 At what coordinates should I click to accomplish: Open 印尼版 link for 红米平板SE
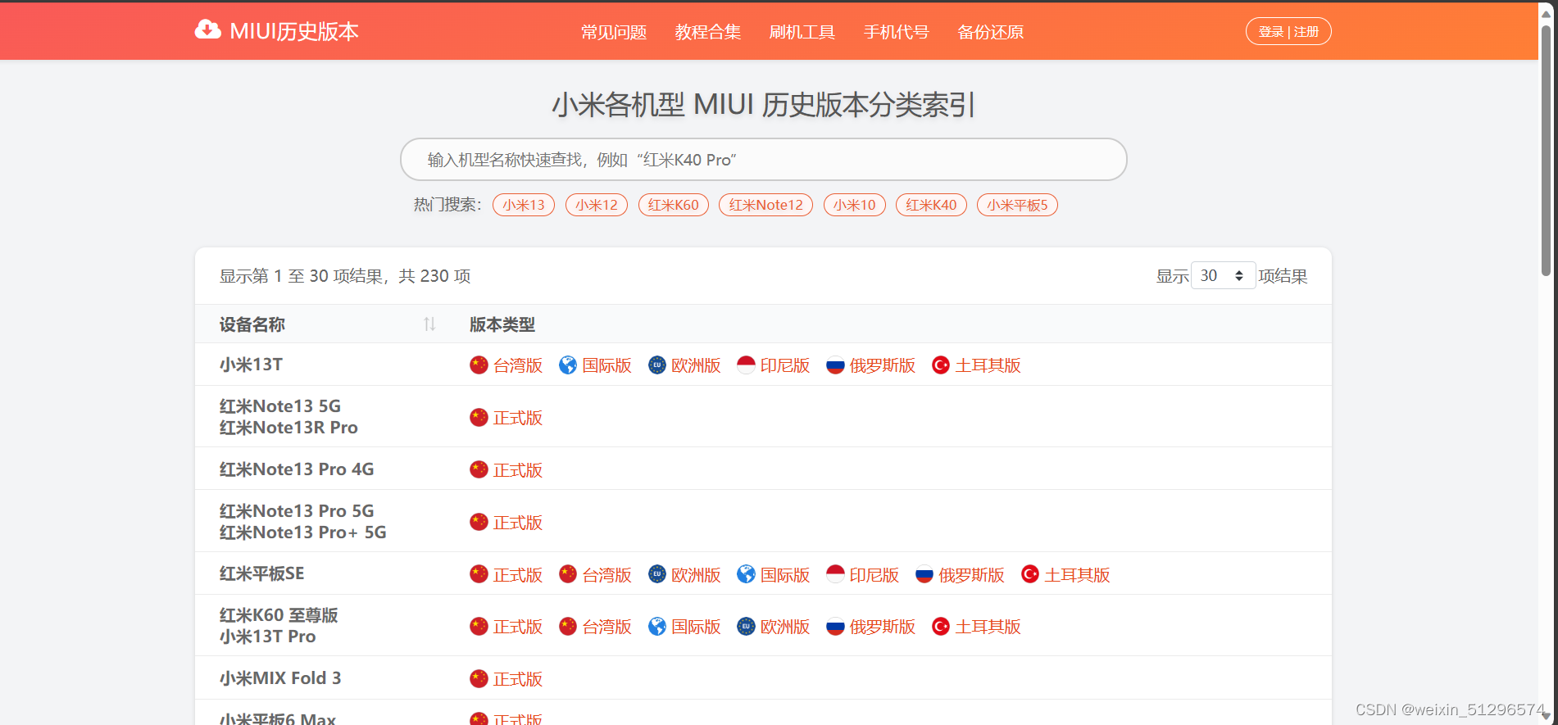(x=874, y=575)
